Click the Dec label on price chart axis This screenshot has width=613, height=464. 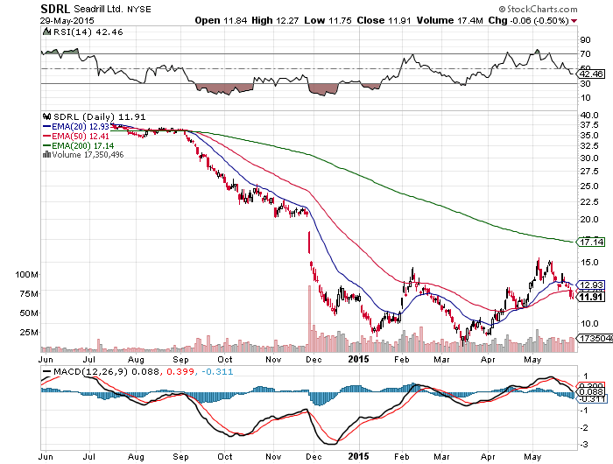tap(314, 359)
